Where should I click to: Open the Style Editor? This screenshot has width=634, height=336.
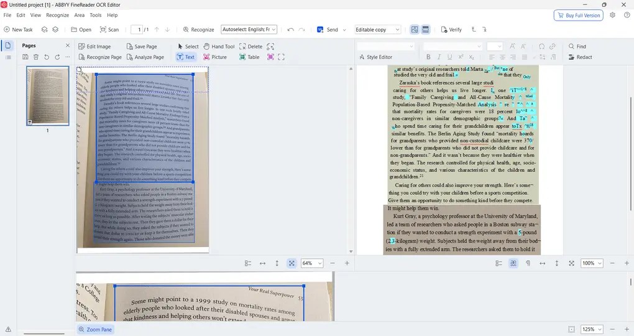[375, 57]
